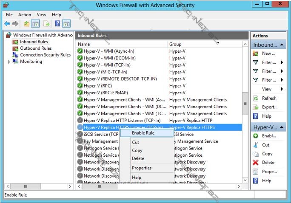Click the Refresh icon in Actions pane
The image size is (291, 203).
[256, 98]
